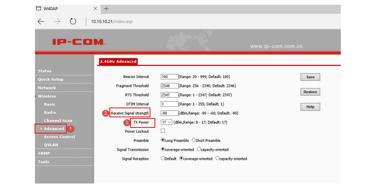
Task: Open the 2.4GHz Advanced tab
Action: click(118, 61)
